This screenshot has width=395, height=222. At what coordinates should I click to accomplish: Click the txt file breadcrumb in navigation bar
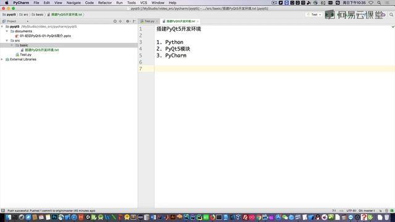pos(65,15)
